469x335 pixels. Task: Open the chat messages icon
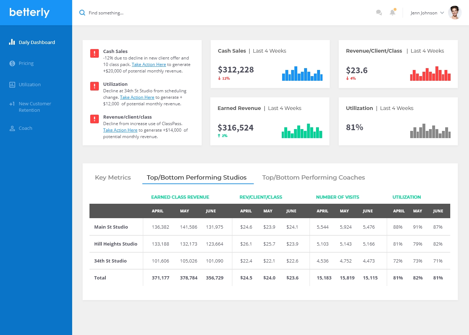379,13
